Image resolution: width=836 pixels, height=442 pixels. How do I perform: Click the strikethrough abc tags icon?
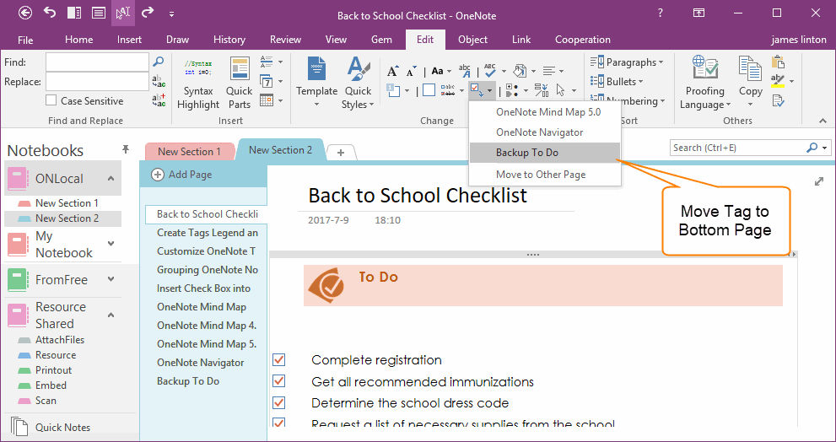coord(447,90)
